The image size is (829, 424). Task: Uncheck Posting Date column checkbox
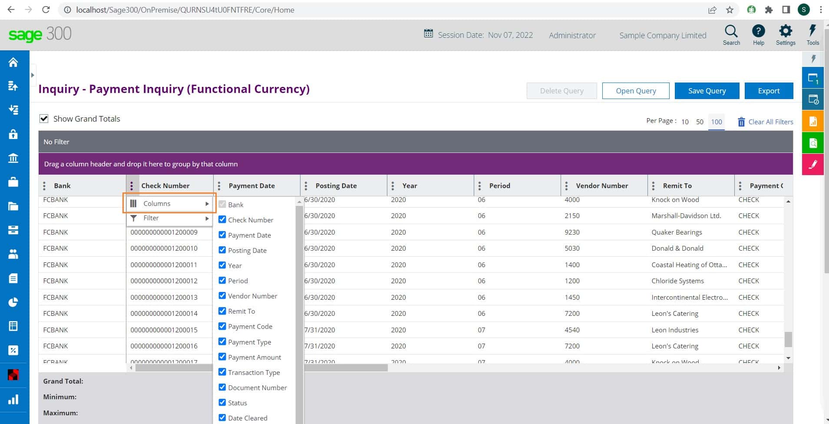(x=222, y=250)
